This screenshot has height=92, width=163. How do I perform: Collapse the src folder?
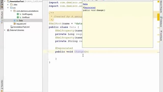pyautogui.click(x=8, y=8)
